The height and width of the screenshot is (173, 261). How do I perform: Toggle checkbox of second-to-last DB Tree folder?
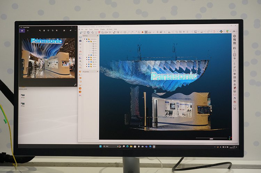pos(89,64)
